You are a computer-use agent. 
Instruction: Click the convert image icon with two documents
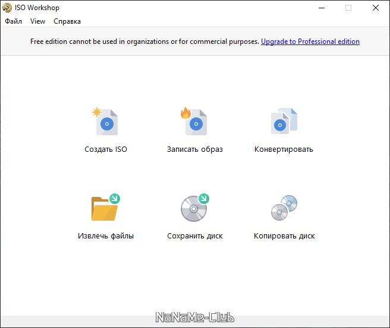pos(284,122)
